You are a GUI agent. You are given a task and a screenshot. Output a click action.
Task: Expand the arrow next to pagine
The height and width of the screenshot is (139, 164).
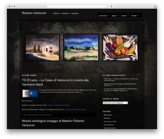coord(118,15)
